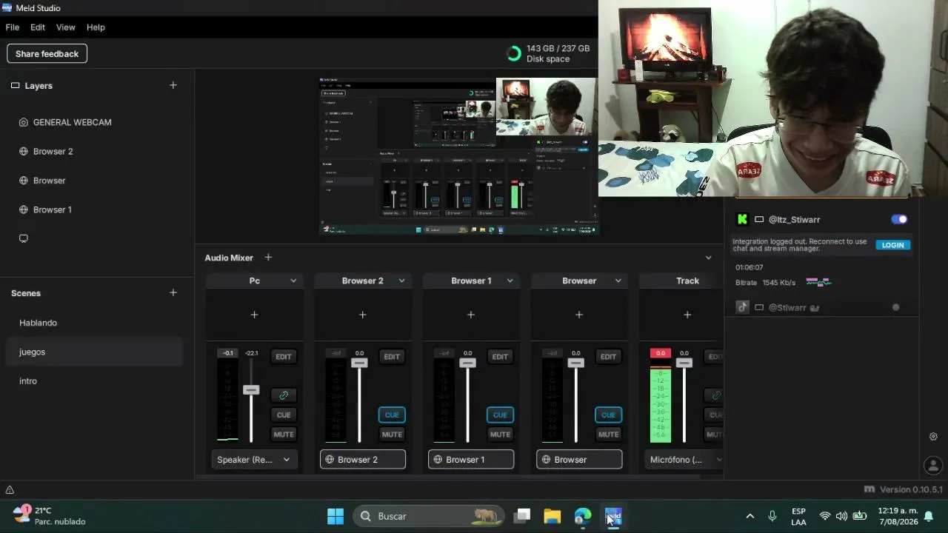Open Task View from the taskbar
Image resolution: width=948 pixels, height=533 pixels.
pyautogui.click(x=523, y=516)
